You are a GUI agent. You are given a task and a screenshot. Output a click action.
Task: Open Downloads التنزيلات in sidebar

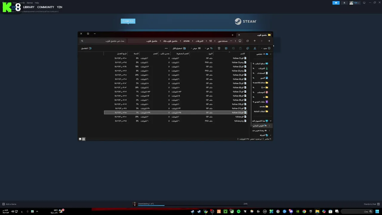point(263,68)
